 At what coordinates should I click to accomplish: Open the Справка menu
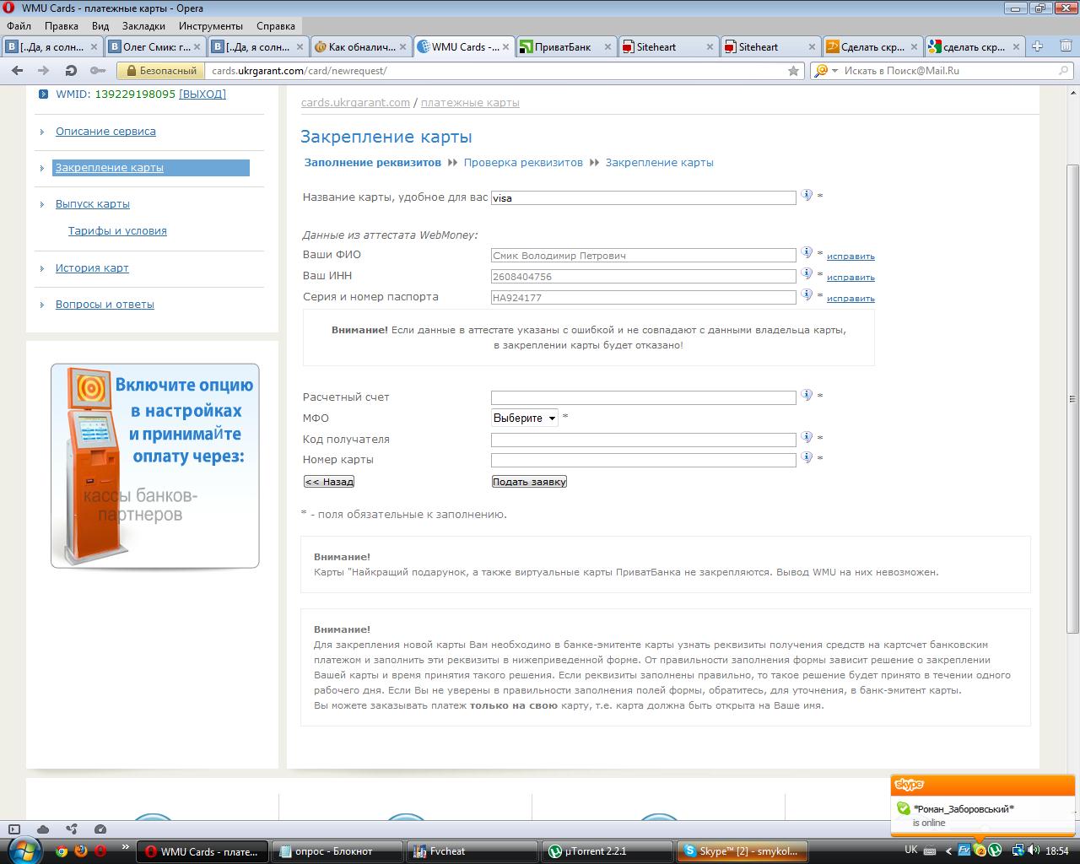point(275,26)
